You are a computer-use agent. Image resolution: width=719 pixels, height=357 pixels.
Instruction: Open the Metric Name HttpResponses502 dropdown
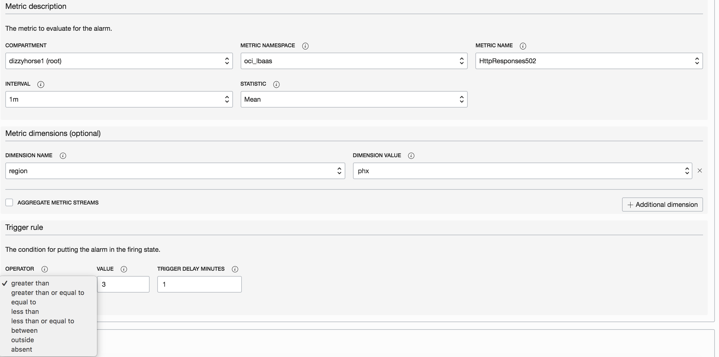pyautogui.click(x=589, y=61)
